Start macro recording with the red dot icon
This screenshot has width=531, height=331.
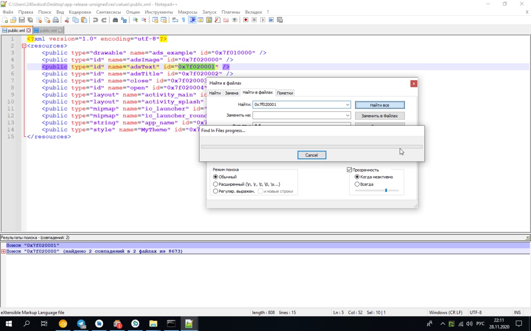(246, 20)
